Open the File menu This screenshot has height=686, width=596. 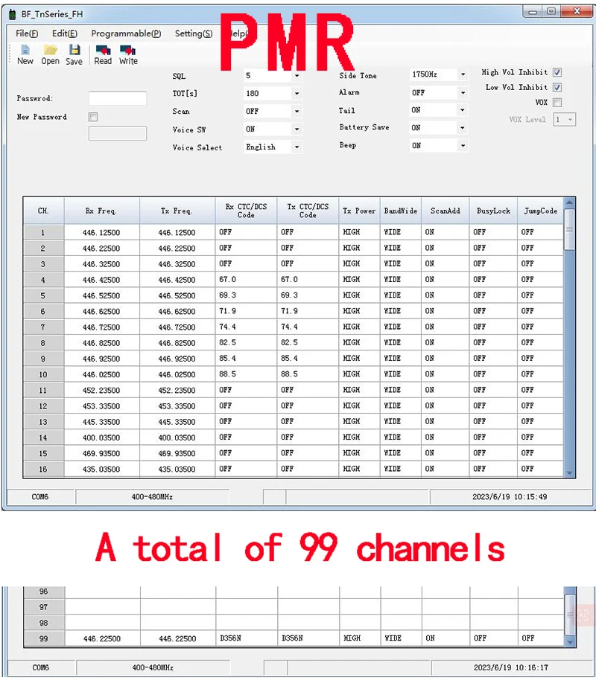[27, 33]
